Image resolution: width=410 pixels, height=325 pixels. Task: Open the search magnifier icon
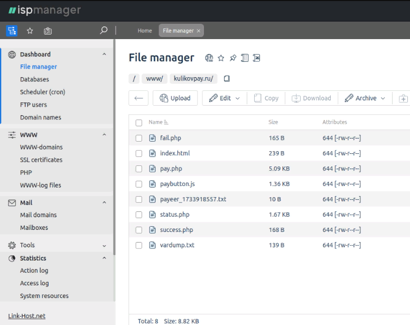click(x=104, y=30)
